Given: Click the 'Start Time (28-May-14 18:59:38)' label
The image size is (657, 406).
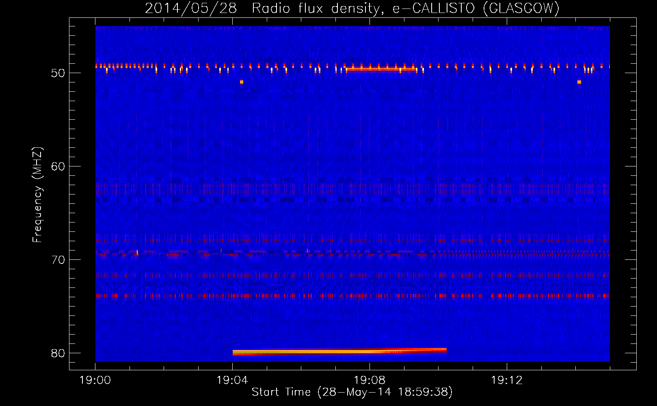Looking at the screenshot, I should [352, 392].
